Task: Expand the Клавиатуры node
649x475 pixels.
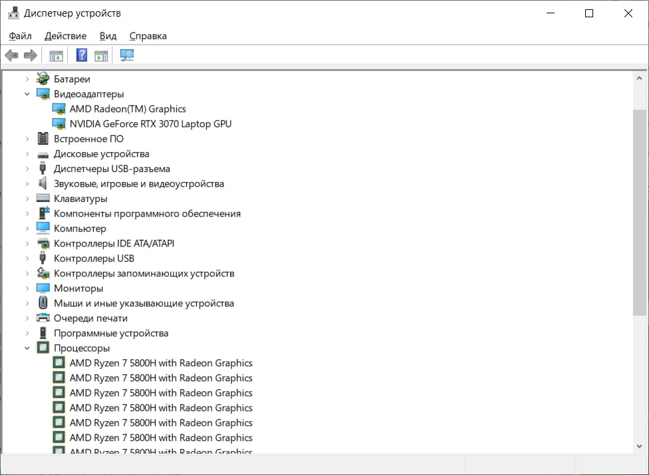Action: coord(27,199)
